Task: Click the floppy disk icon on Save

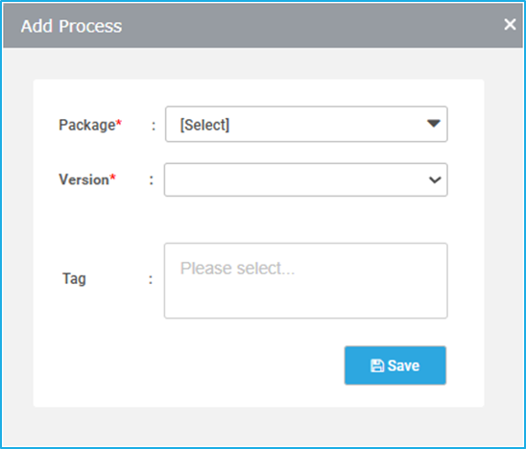Action: pos(377,366)
